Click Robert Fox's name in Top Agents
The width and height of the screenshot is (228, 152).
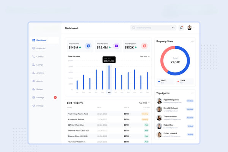click(x=168, y=125)
